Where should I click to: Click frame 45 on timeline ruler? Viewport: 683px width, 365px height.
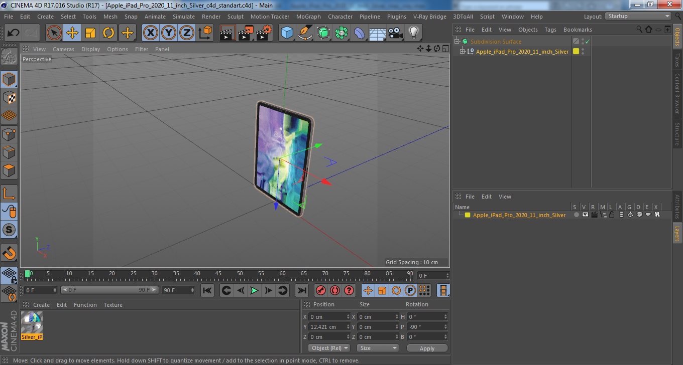(218, 274)
